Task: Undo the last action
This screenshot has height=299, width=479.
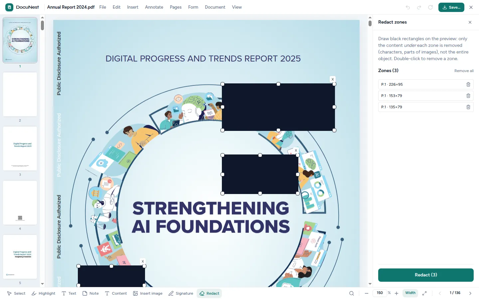Action: pos(408,7)
